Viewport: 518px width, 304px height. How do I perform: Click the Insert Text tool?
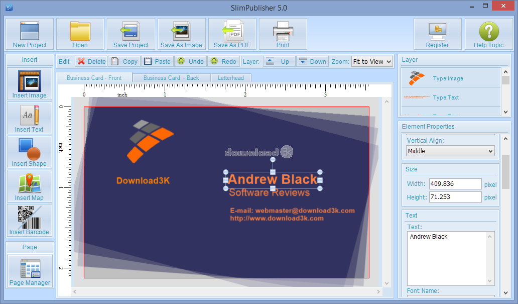coord(30,118)
